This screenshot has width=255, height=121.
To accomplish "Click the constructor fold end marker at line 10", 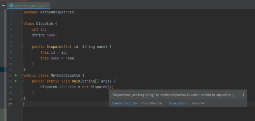I will click(22, 64).
